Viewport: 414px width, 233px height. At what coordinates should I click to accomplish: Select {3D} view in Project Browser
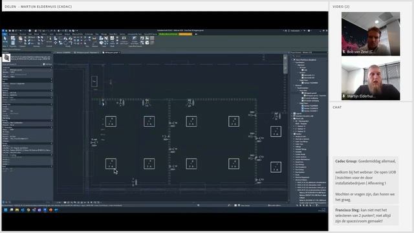pos(305,70)
